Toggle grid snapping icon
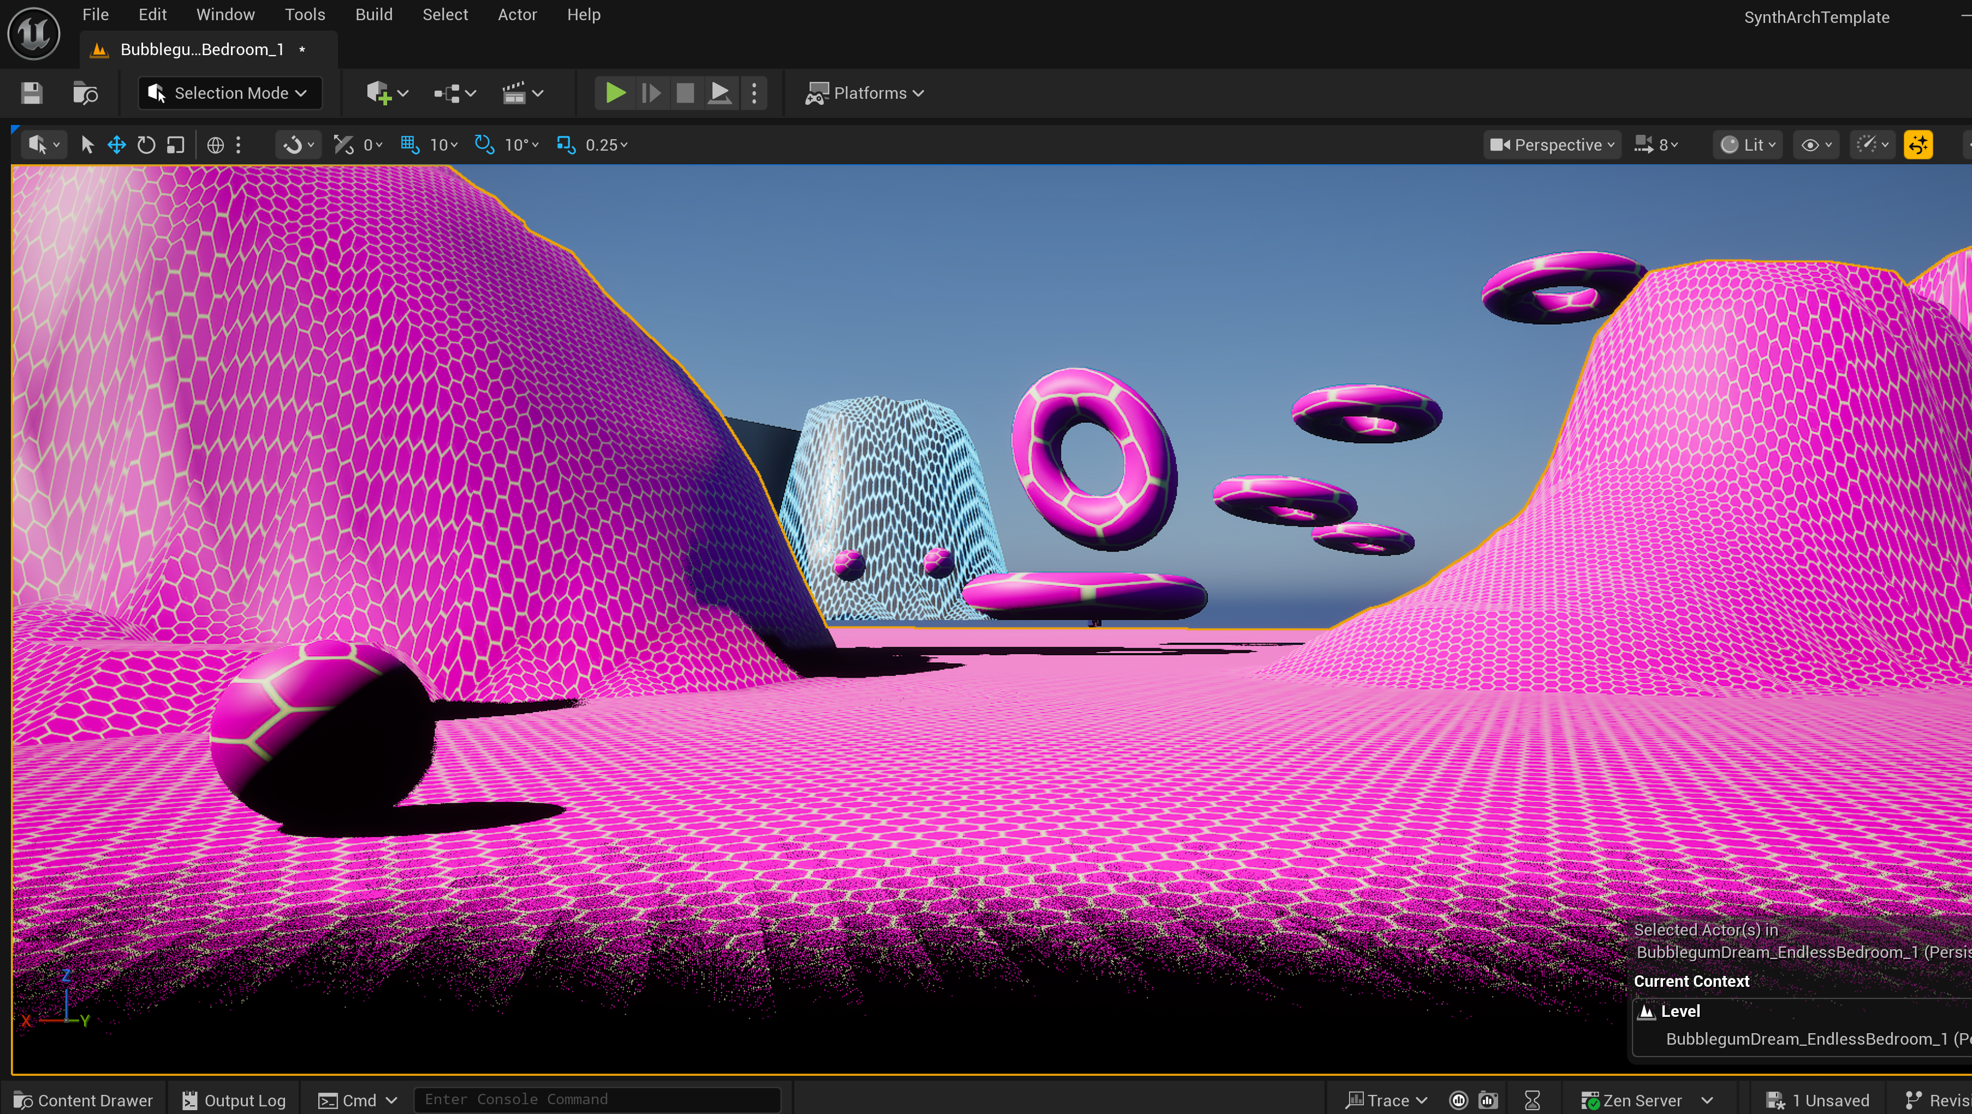This screenshot has width=1972, height=1114. click(x=409, y=145)
